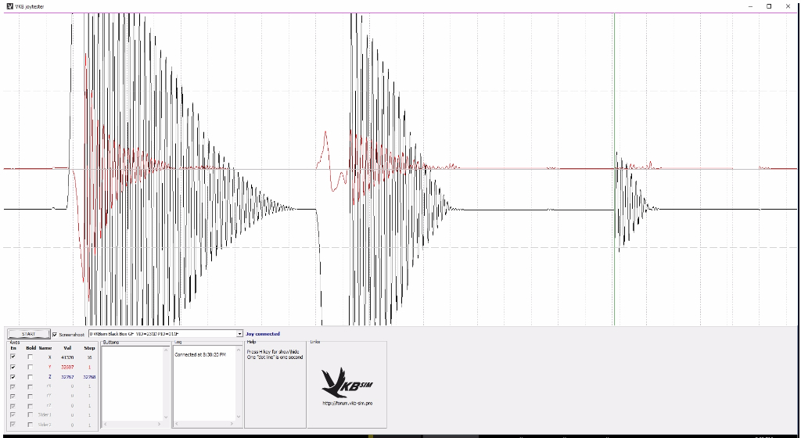Enable Bold for the Y axis
Screen dimensions: 801x438
tap(31, 367)
